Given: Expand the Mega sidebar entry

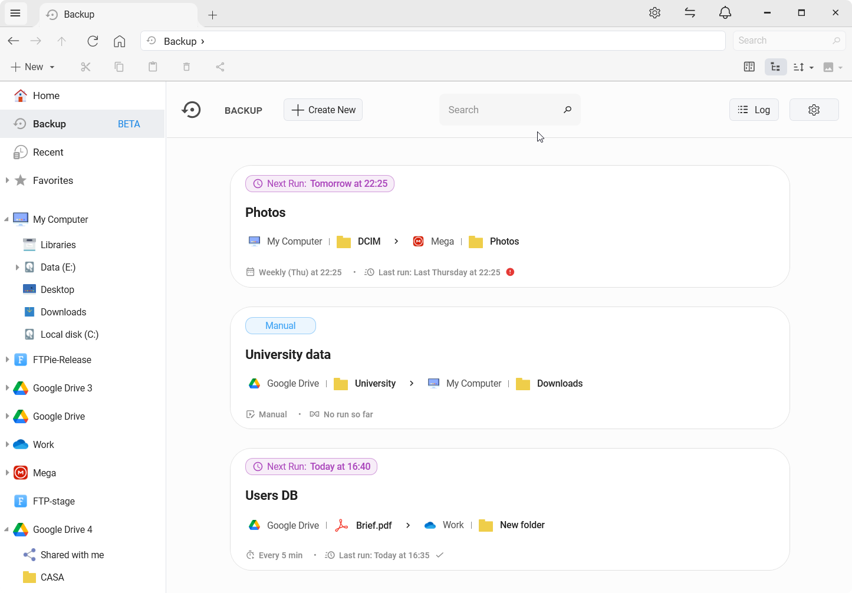Looking at the screenshot, I should click(x=6, y=472).
